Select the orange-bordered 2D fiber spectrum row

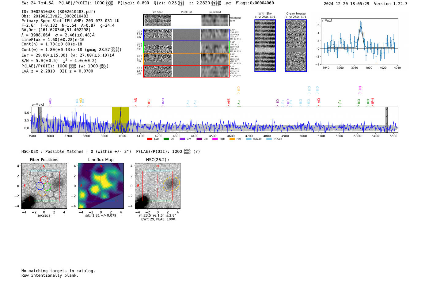186,59
